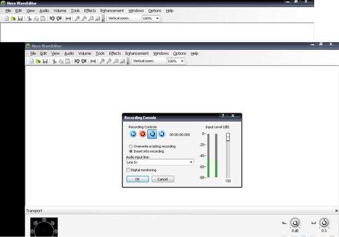This screenshot has width=339, height=237.
Task: Open View menu in front WaveEditor window
Action: tap(55, 54)
